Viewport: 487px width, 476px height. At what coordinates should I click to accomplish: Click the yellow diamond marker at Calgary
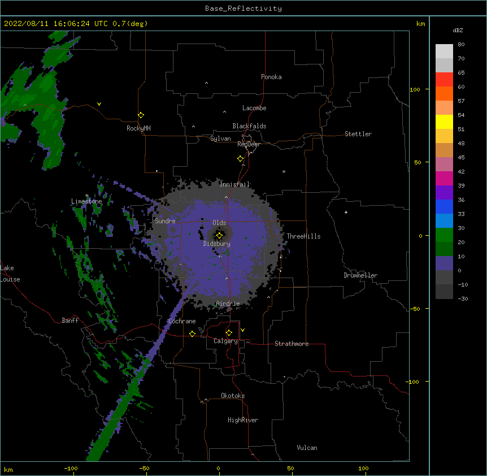pyautogui.click(x=229, y=333)
